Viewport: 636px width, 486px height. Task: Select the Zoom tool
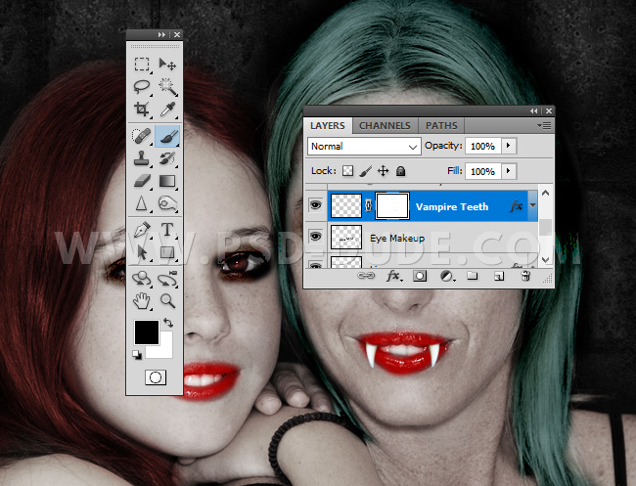pyautogui.click(x=167, y=301)
